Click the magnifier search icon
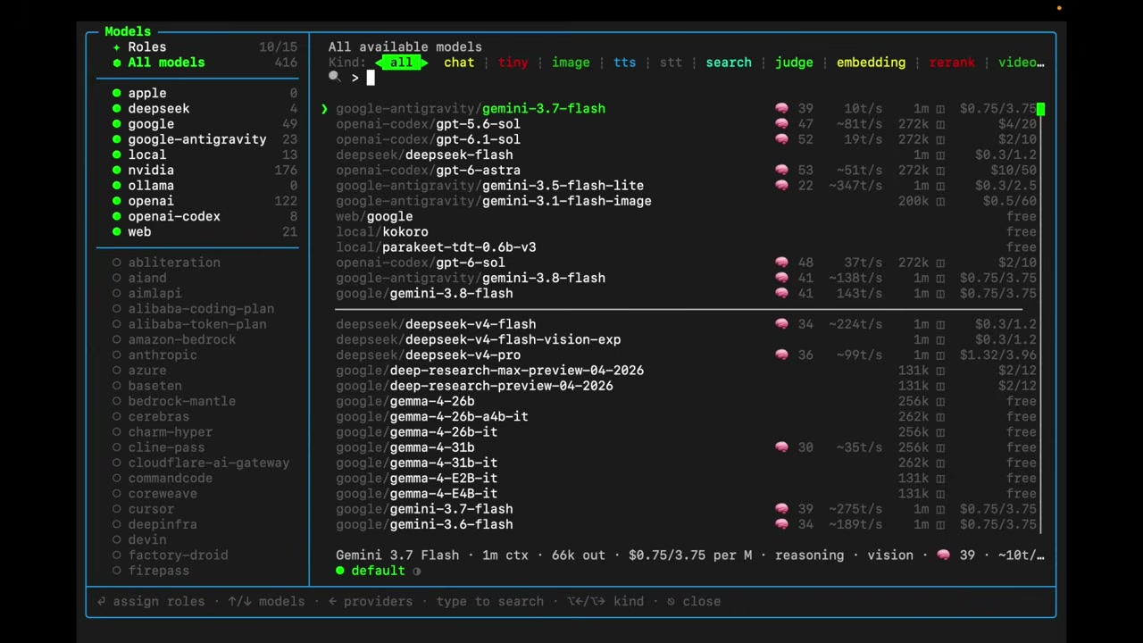The width and height of the screenshot is (1143, 643). click(x=334, y=78)
